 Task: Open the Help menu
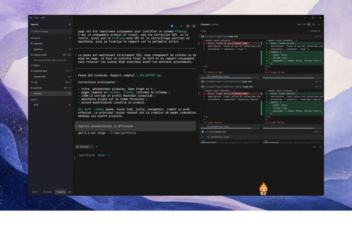[43, 18]
